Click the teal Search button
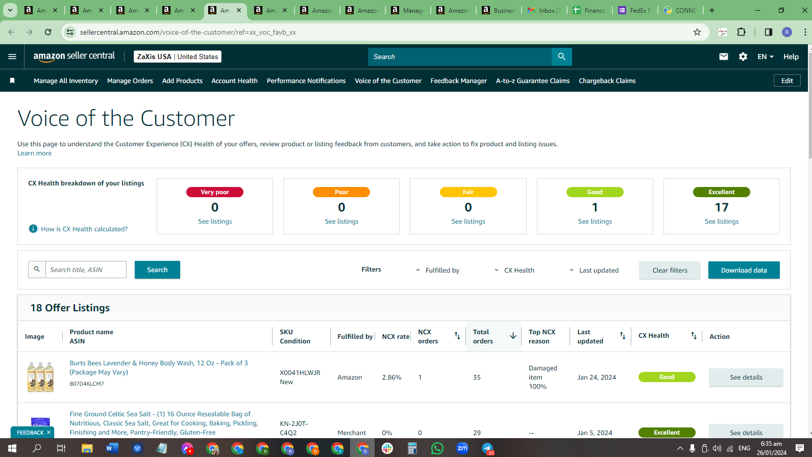812x457 pixels. 157,270
